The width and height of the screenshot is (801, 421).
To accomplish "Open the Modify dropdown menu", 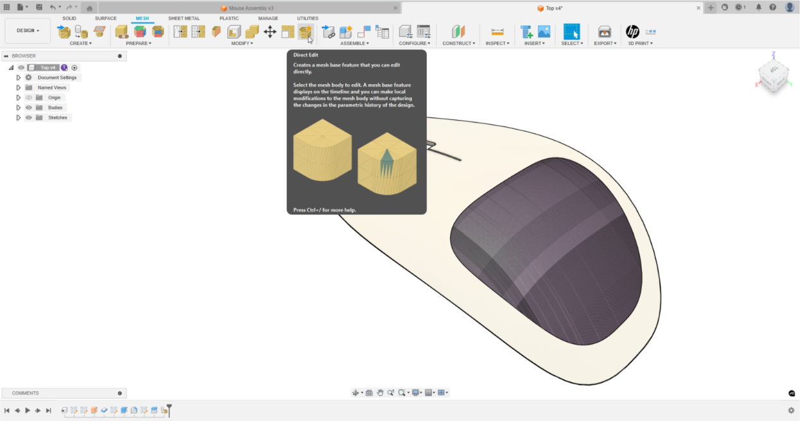I will tap(243, 43).
